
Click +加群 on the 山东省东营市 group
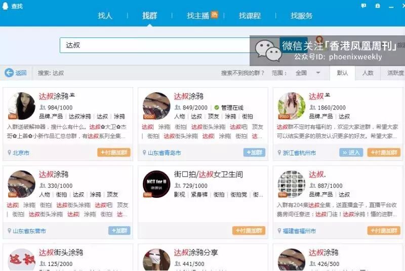[119, 231]
